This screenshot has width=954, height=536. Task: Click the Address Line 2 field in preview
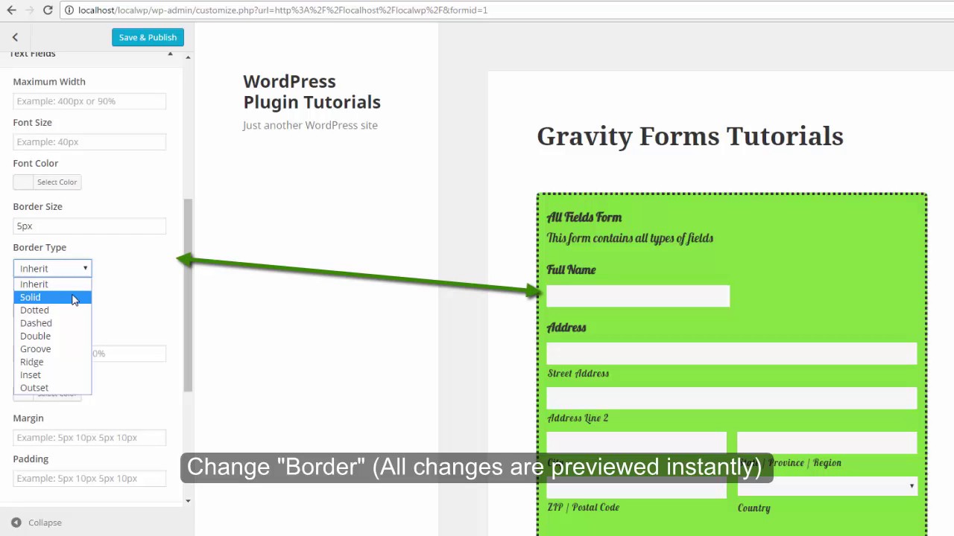[732, 398]
